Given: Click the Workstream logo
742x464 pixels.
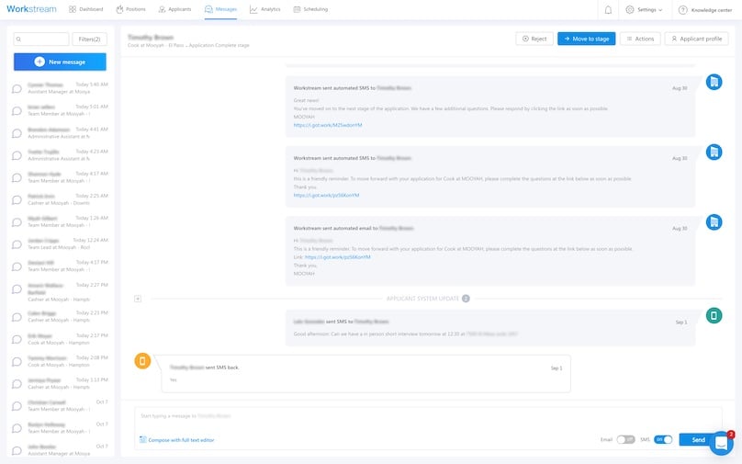Looking at the screenshot, I should (x=31, y=9).
